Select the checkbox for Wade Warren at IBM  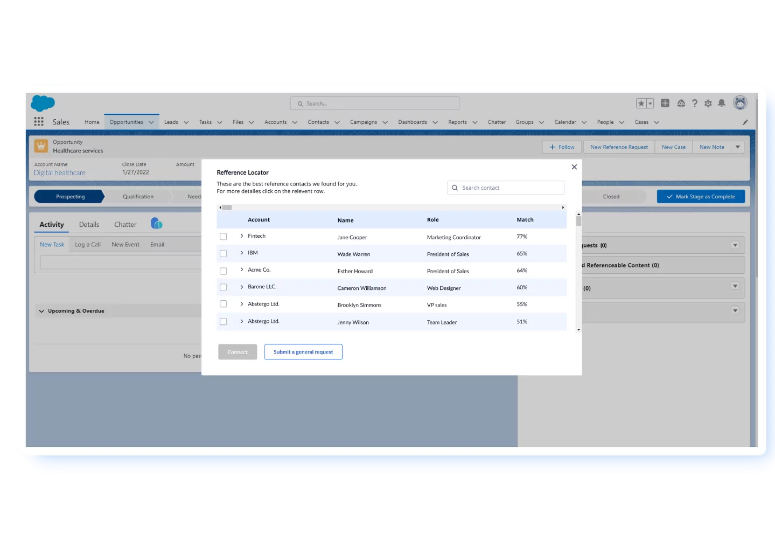point(224,253)
